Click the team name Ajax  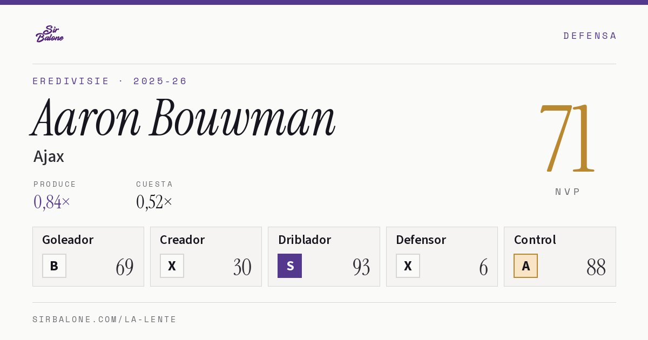point(49,157)
